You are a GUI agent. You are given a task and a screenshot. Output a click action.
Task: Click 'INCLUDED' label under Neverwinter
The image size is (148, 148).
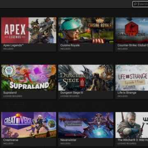click(x=65, y=143)
